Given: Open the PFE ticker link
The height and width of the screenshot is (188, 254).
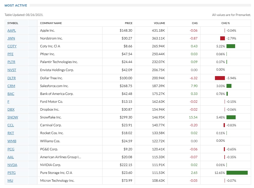Looking at the screenshot, I should click(10, 54).
